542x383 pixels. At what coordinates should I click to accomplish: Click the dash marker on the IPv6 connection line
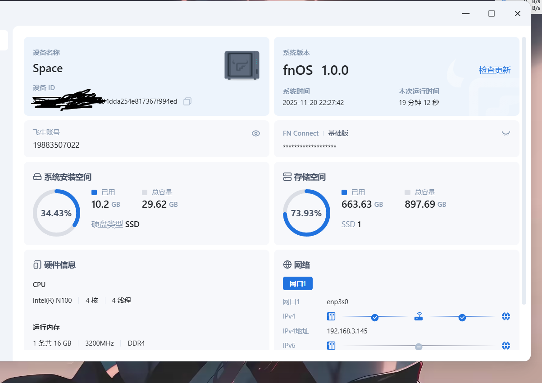coord(419,347)
